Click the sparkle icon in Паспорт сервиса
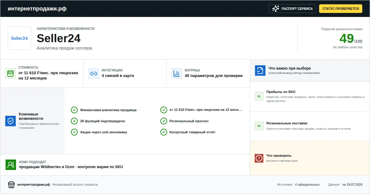The height and width of the screenshot is (194, 370). click(x=276, y=9)
